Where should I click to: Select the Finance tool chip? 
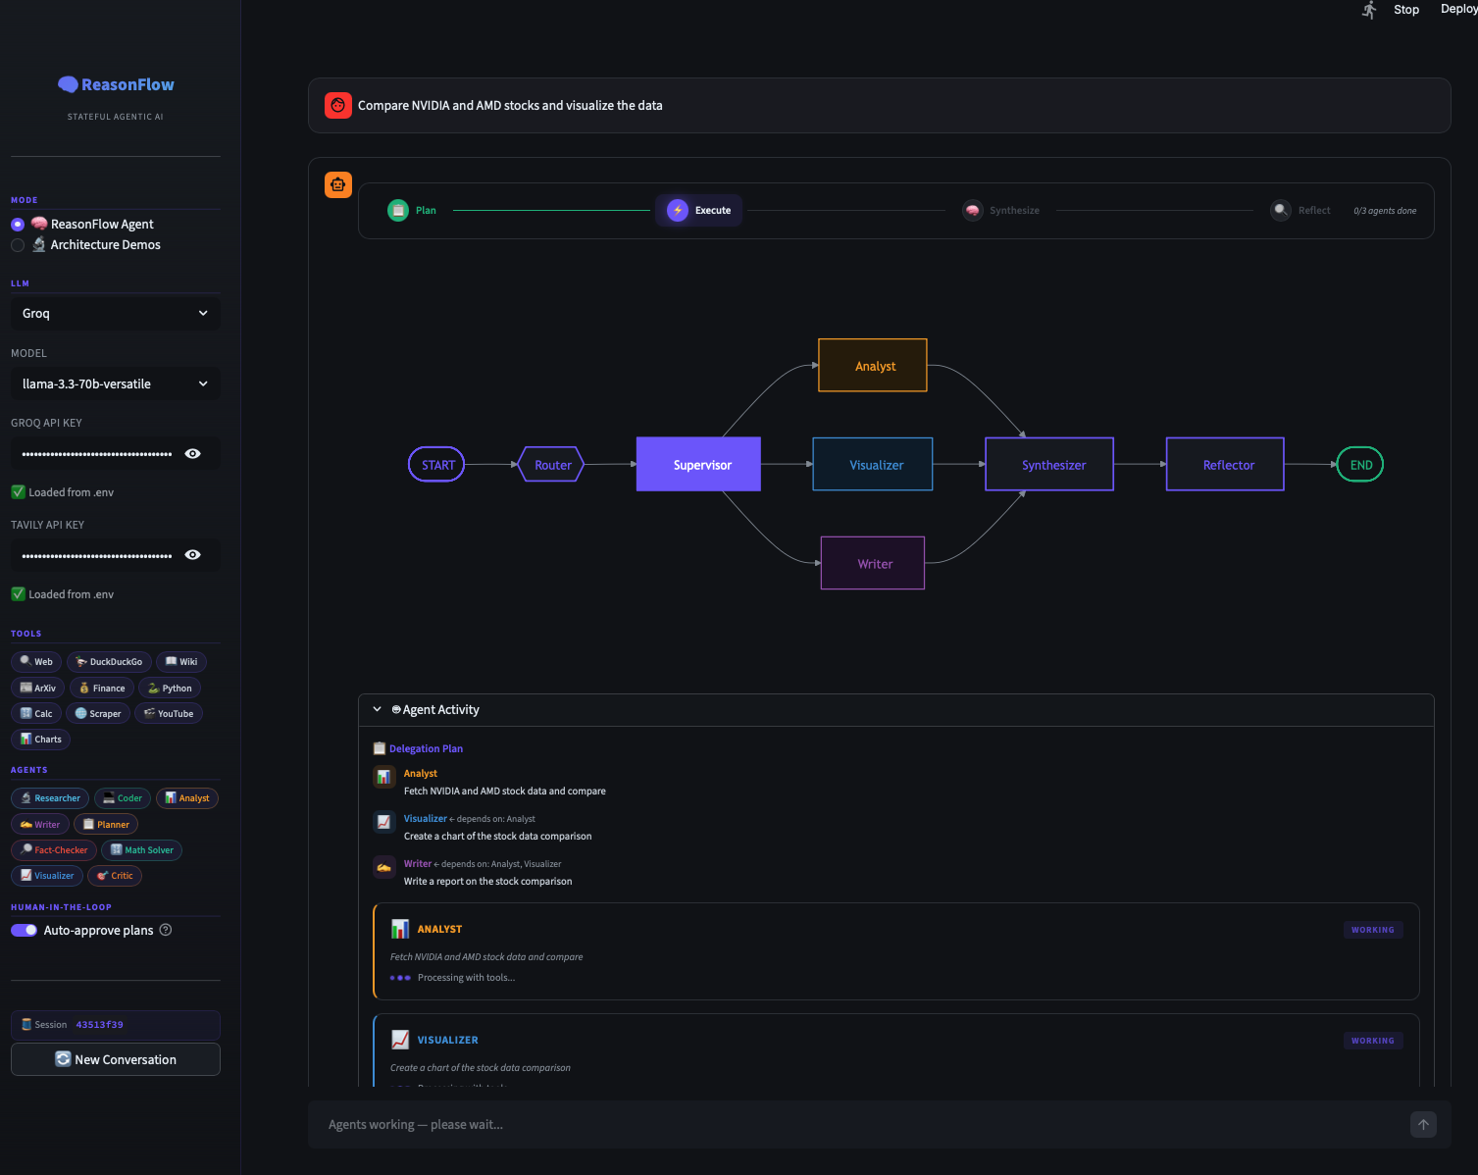(102, 689)
